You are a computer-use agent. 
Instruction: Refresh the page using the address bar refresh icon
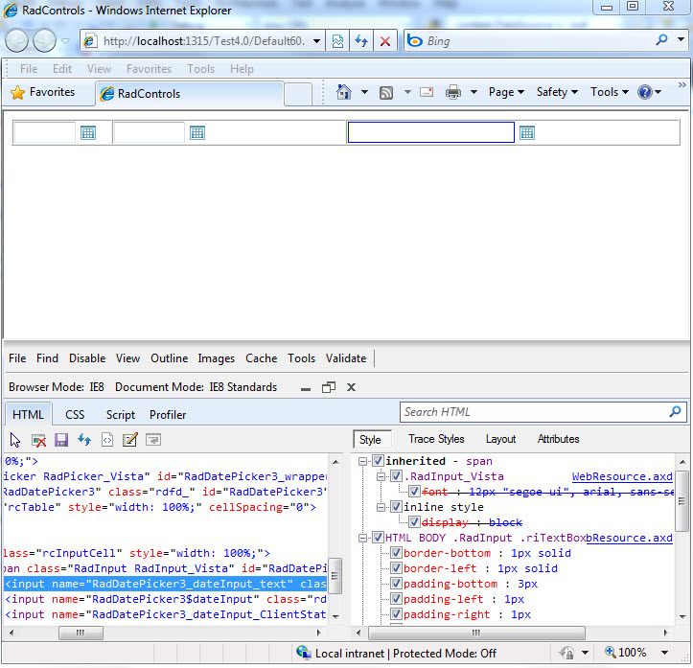point(361,41)
